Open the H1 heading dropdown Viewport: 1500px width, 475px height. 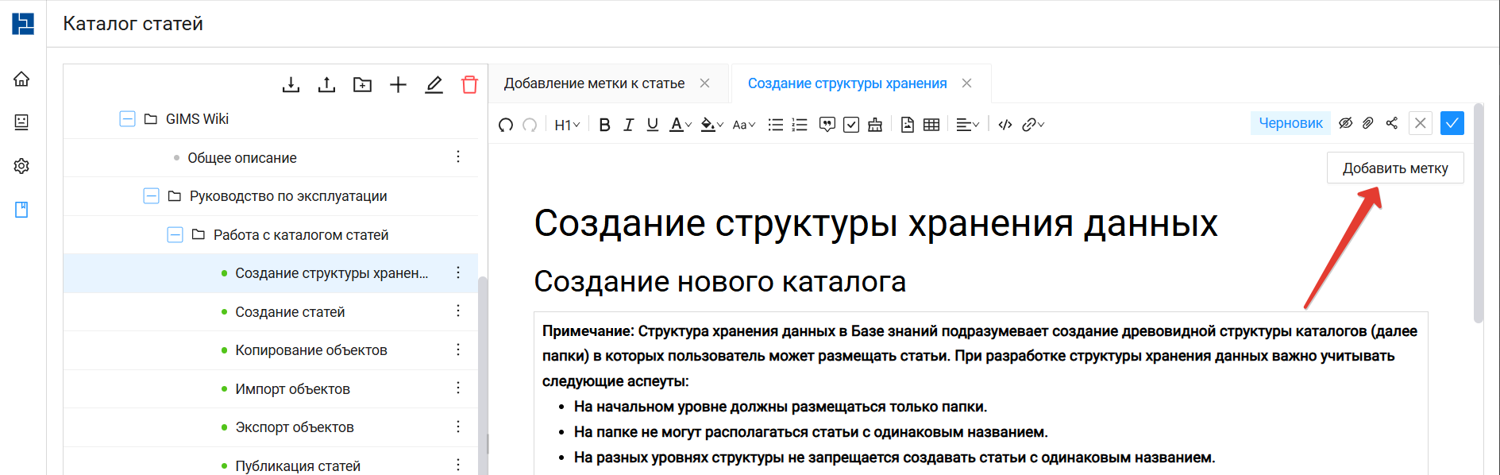(567, 125)
